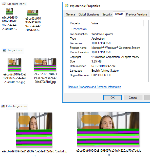Click the Large icons view icon
The height and width of the screenshot is (159, 150).
(5, 50)
